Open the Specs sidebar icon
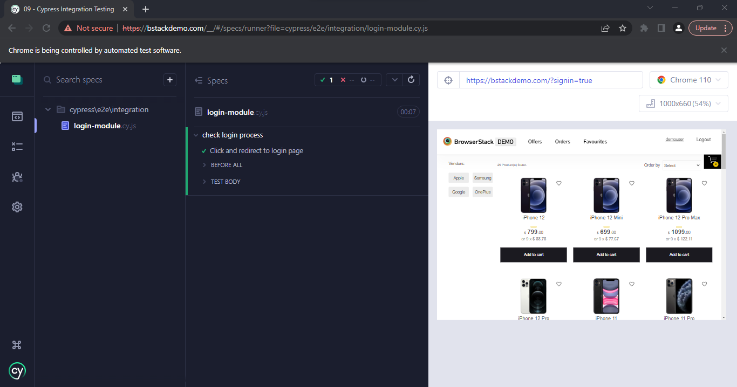Viewport: 737px width, 387px height. [x=17, y=116]
